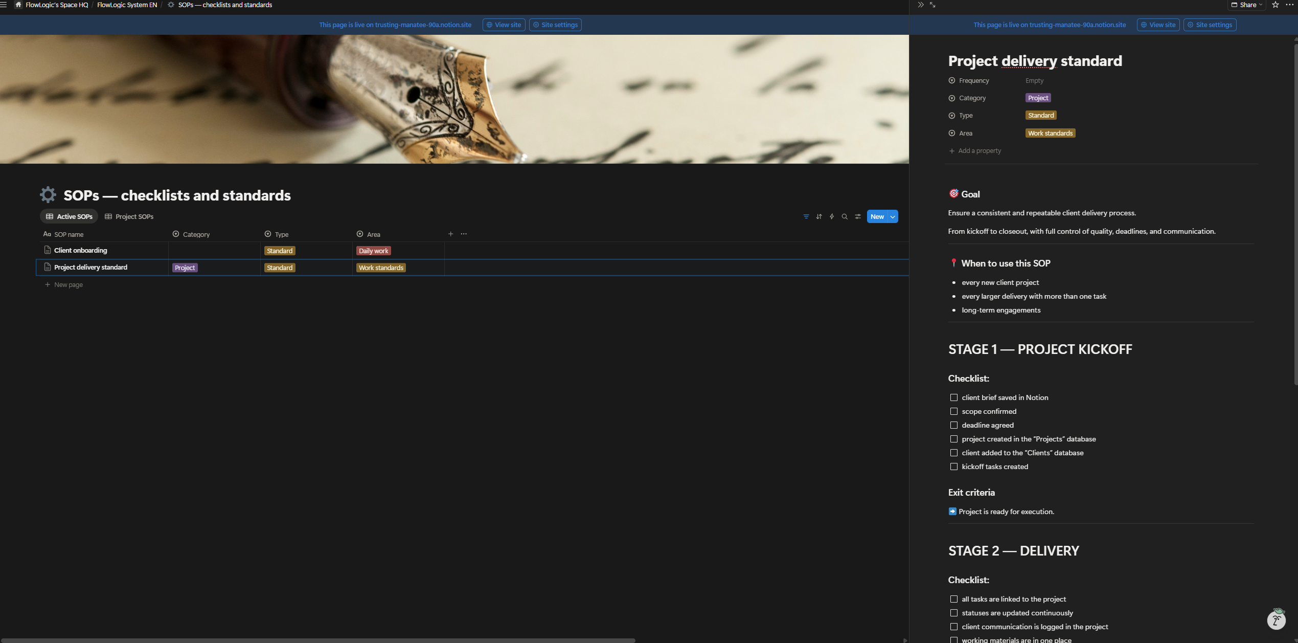Toggle the sidebar with the hamburger icon
Viewport: 1298px width, 643px height.
click(x=4, y=5)
